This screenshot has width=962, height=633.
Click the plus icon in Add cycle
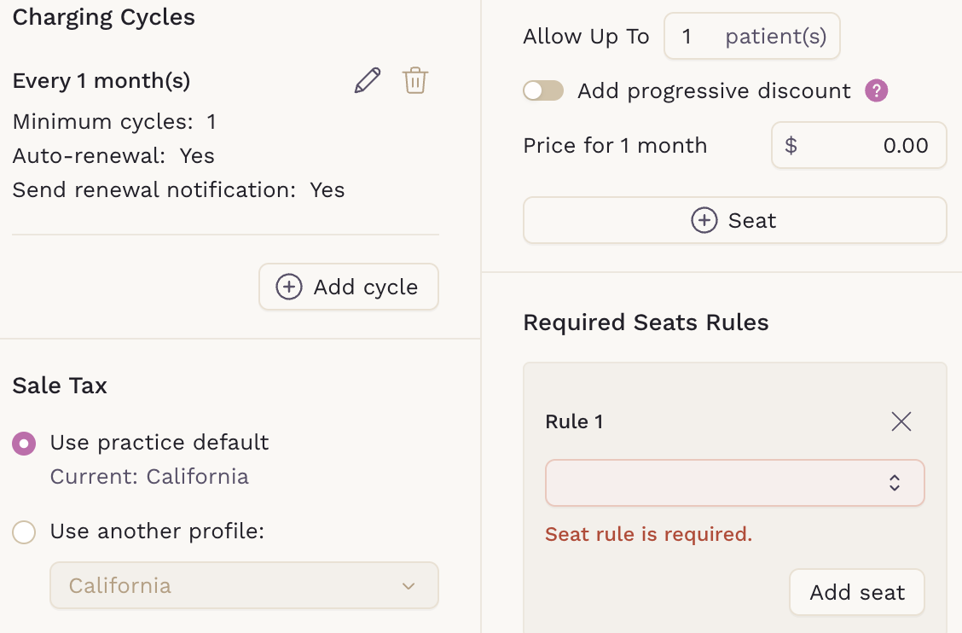point(289,287)
